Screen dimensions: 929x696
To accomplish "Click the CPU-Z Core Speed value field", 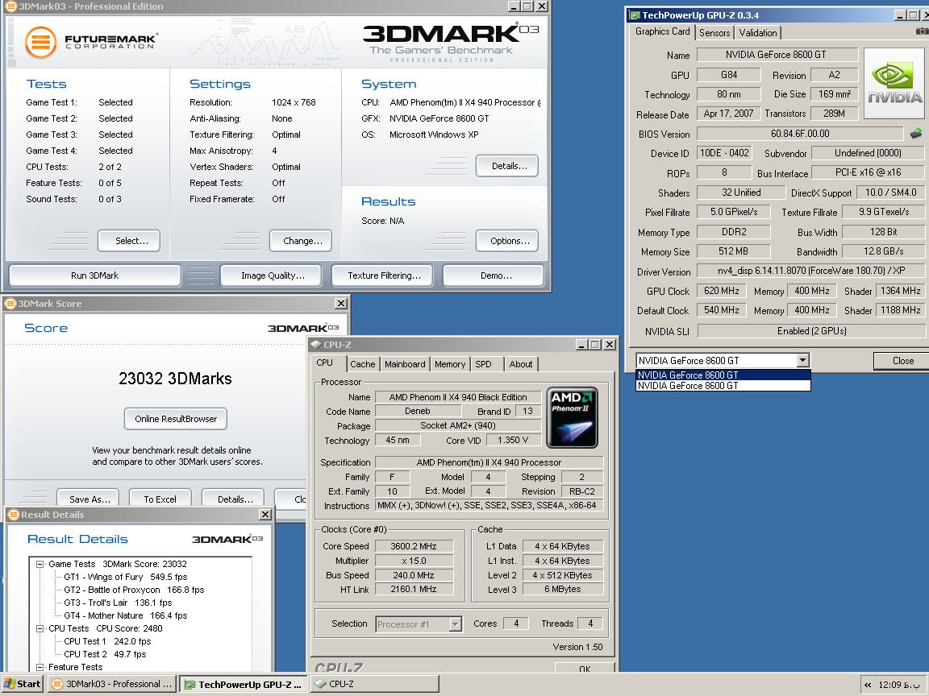I will (414, 546).
